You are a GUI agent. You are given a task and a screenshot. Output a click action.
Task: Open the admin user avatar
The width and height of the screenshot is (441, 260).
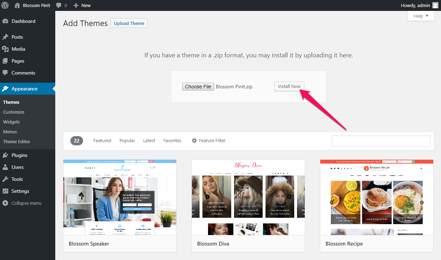[x=435, y=5]
